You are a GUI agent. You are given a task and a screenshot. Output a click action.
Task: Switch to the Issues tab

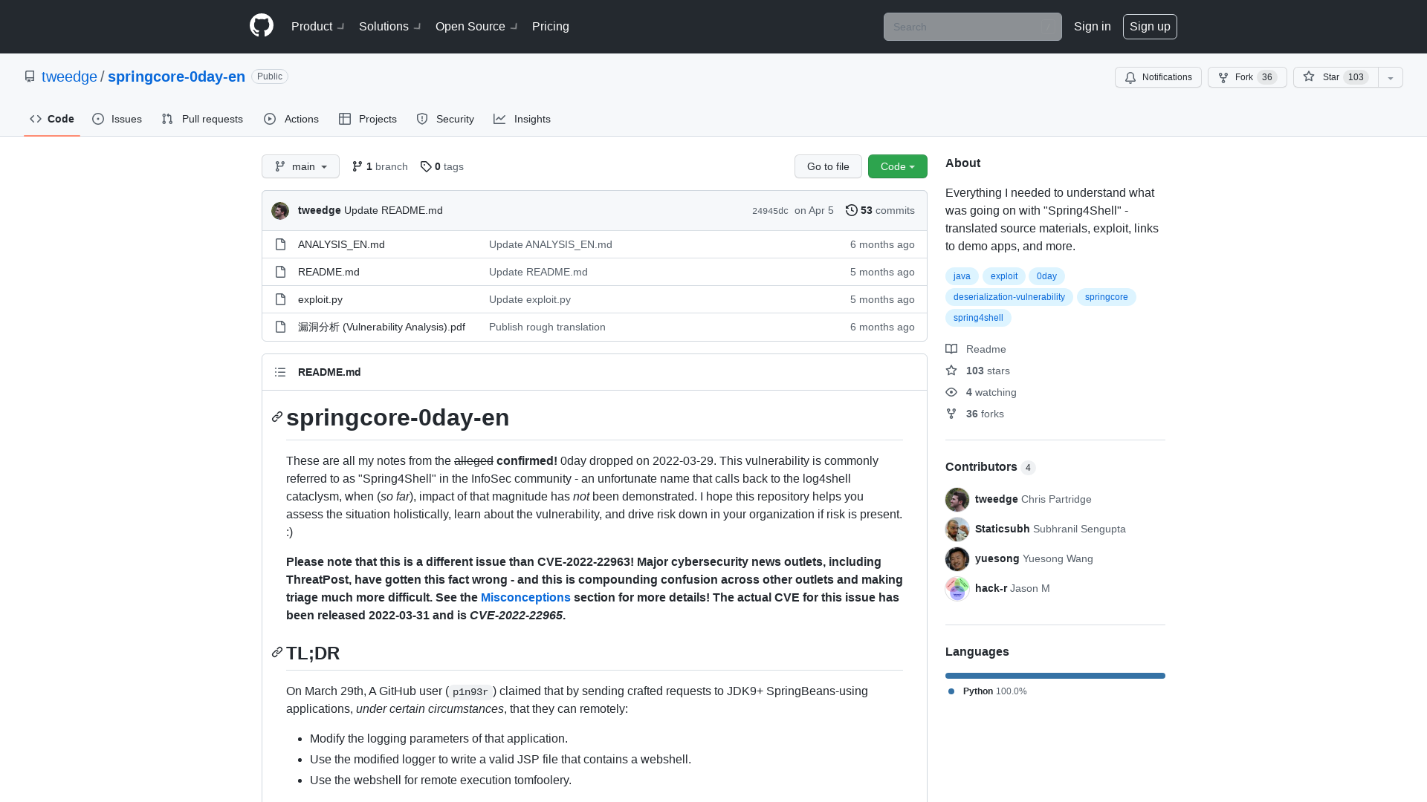click(x=117, y=119)
